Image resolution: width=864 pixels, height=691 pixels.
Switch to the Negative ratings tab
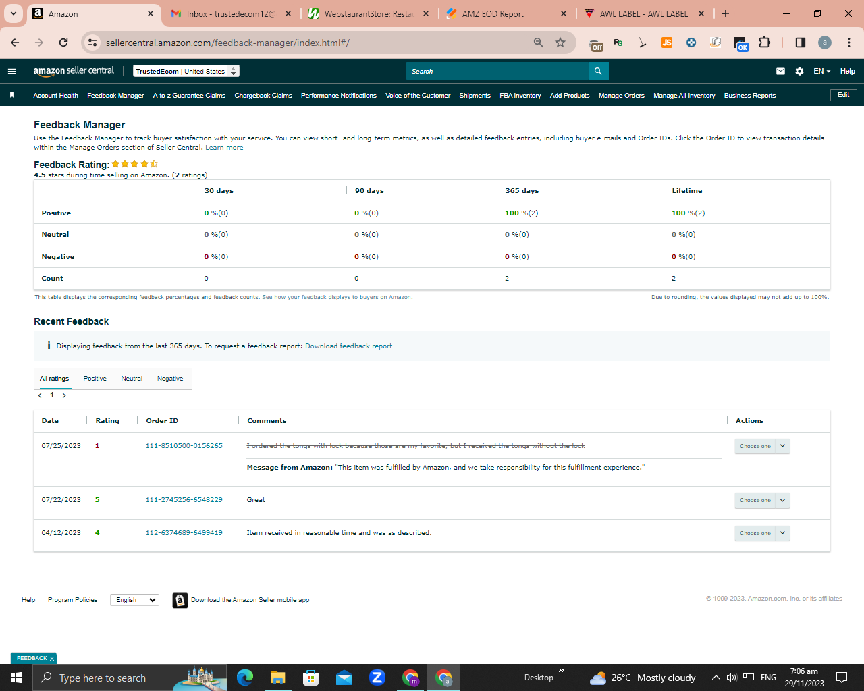click(170, 379)
